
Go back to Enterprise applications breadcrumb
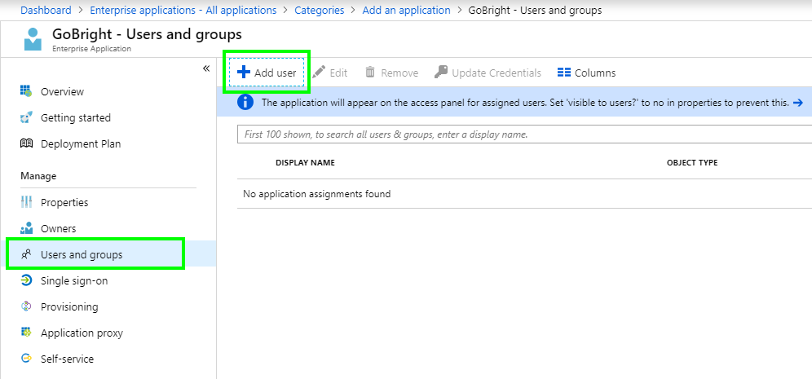183,10
